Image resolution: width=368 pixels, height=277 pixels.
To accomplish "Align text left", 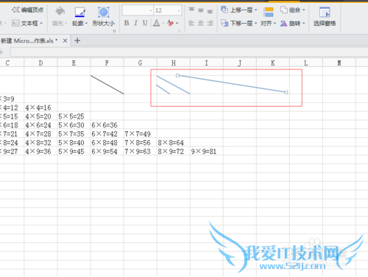I will pyautogui.click(x=191, y=24).
